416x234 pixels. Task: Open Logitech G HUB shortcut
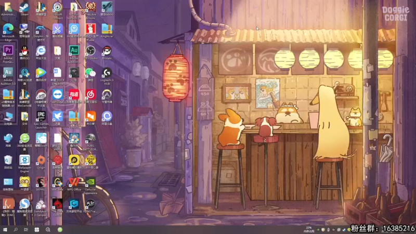point(107,76)
